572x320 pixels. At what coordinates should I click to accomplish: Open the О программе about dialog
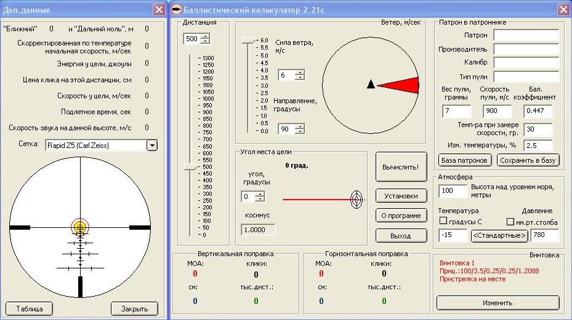[x=401, y=216]
